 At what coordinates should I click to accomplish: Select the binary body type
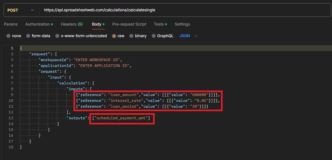point(138,36)
